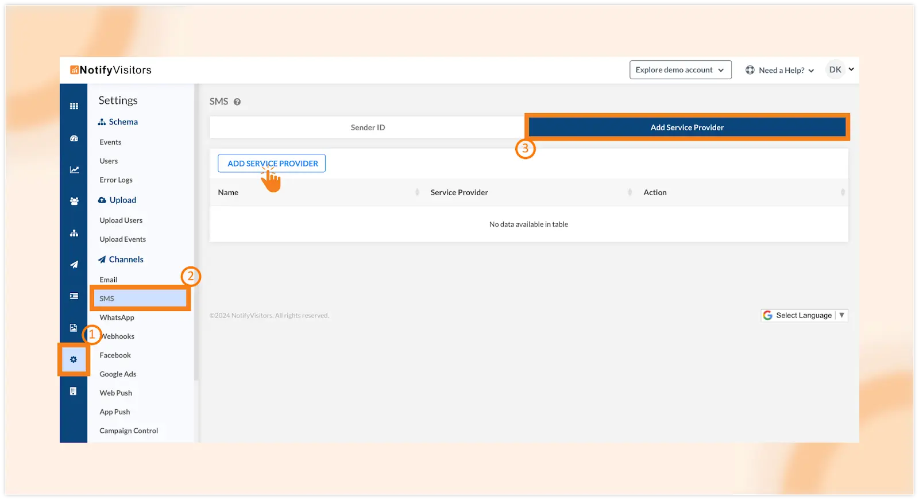Screen dimensions: 919x500
Task: Expand the Need a Help menu
Action: [x=780, y=70]
